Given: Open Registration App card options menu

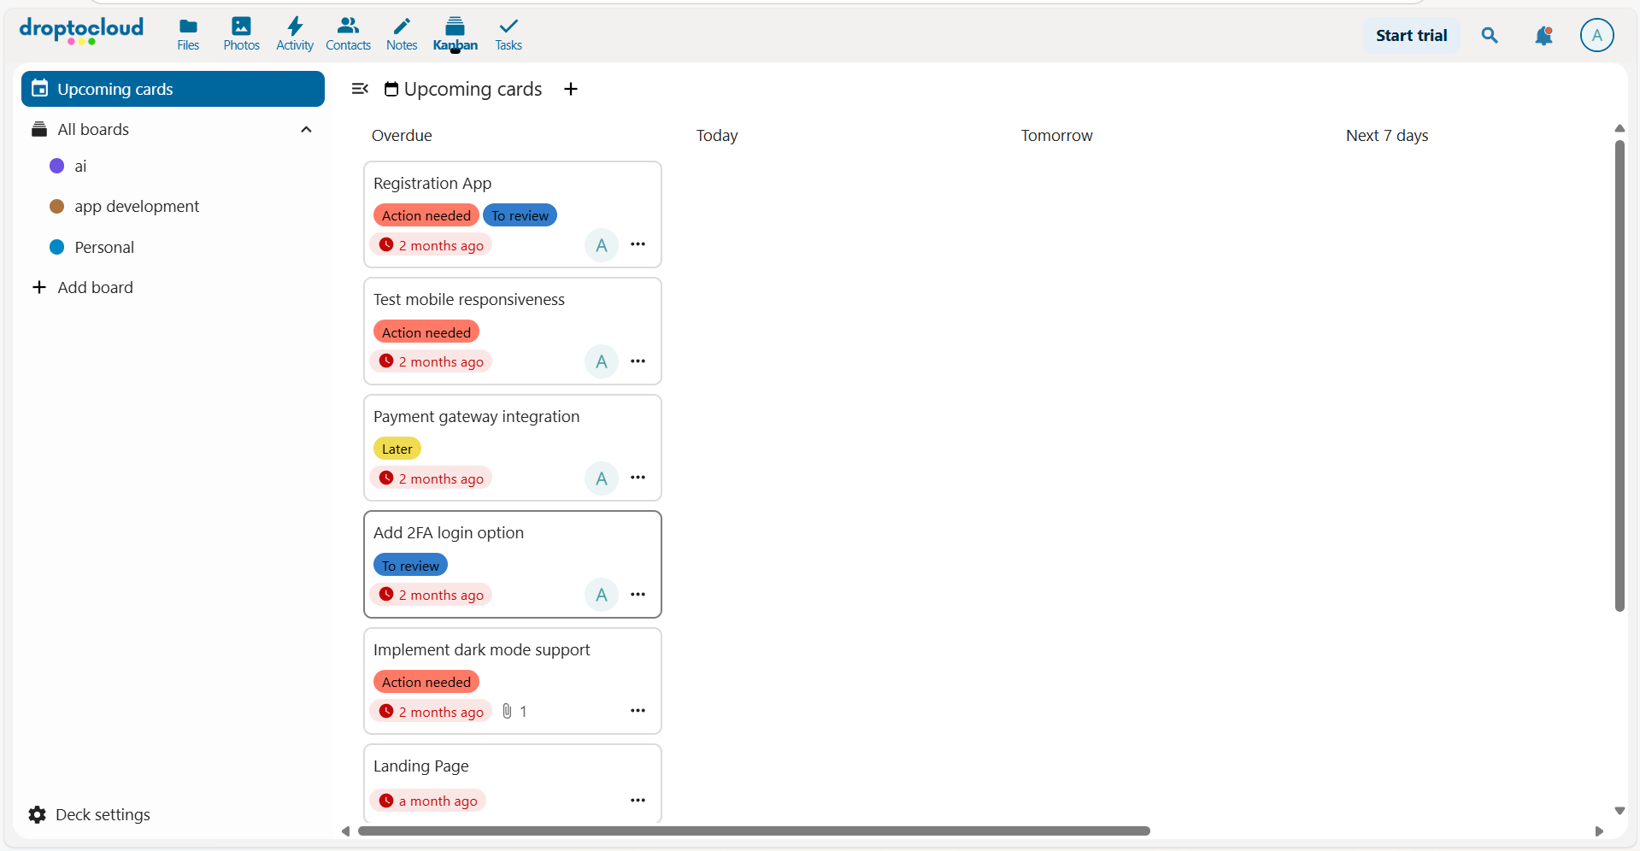Looking at the screenshot, I should click(638, 244).
